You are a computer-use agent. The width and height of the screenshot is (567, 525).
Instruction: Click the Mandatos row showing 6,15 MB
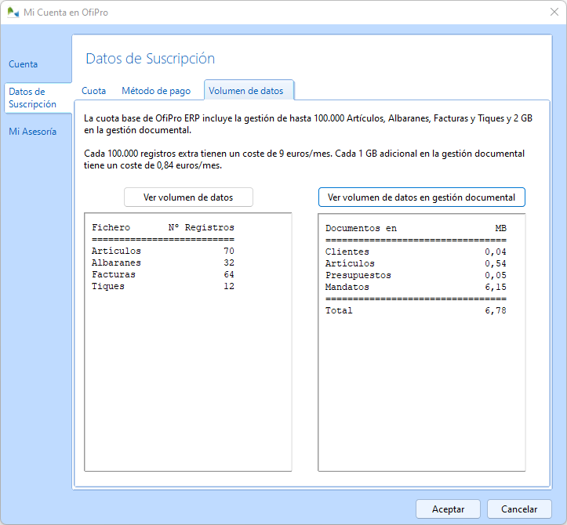point(416,288)
